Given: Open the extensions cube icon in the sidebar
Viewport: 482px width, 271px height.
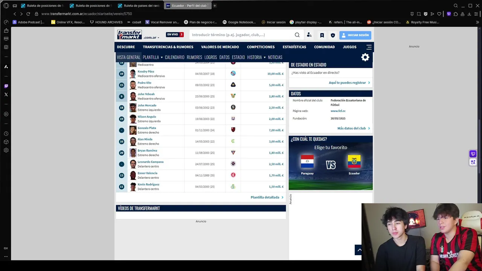Looking at the screenshot, I should (6, 142).
